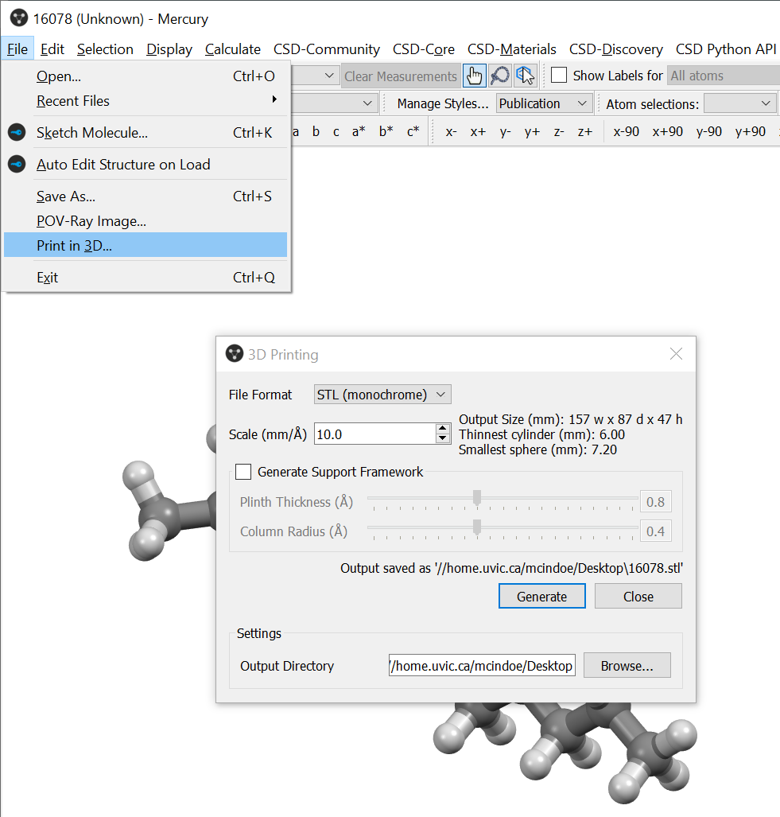Click the Close button in dialog
Image resolution: width=780 pixels, height=817 pixels.
coord(638,596)
